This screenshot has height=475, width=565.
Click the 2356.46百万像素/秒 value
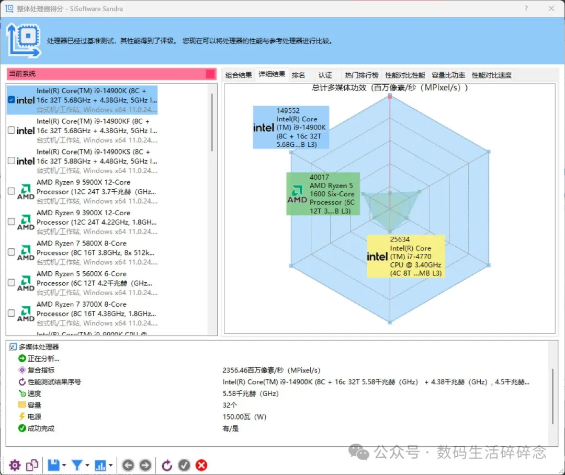point(271,370)
